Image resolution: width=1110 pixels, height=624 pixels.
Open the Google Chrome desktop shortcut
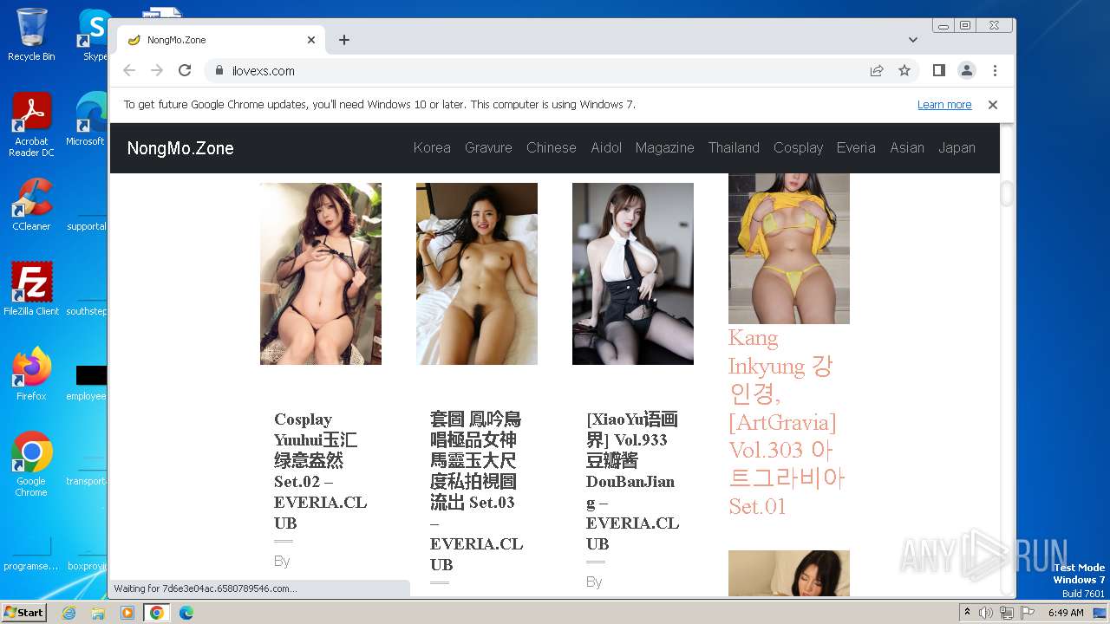point(31,465)
